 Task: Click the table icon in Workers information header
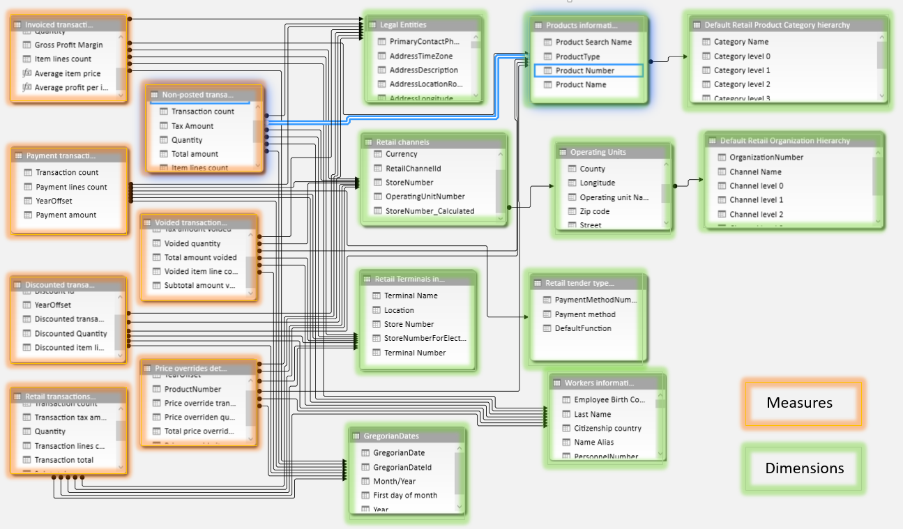coord(555,383)
